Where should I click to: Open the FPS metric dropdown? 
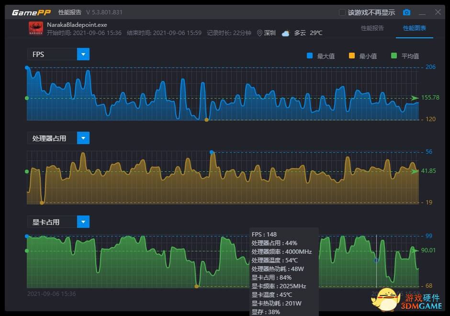83,55
